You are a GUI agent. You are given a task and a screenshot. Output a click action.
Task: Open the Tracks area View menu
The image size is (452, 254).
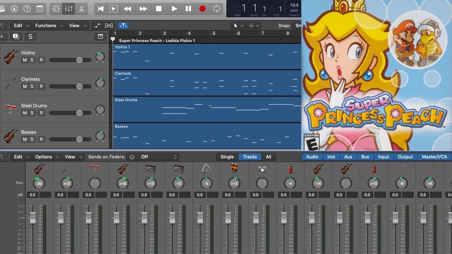tap(77, 25)
